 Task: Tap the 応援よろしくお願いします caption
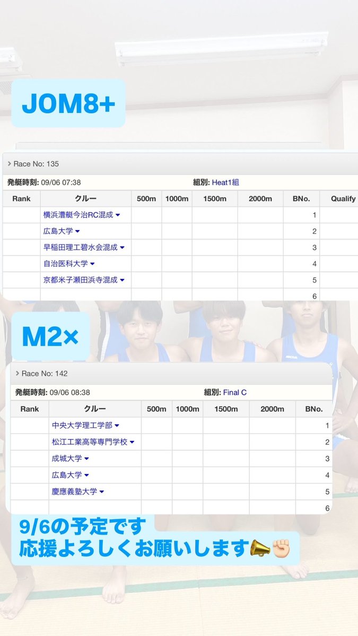(x=134, y=549)
